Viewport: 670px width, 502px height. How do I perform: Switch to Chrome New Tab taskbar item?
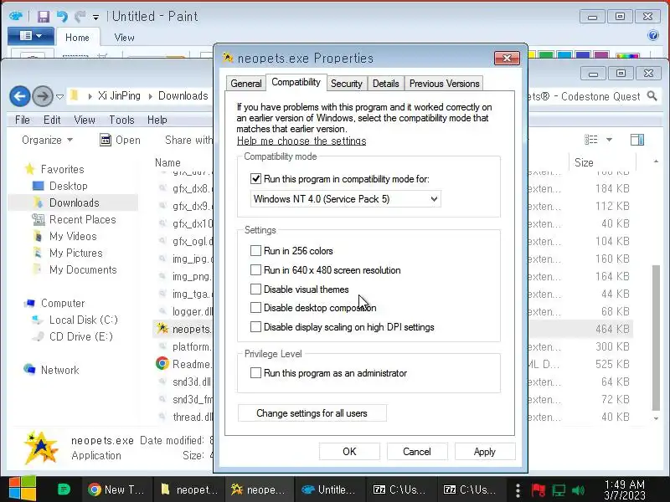(116, 489)
